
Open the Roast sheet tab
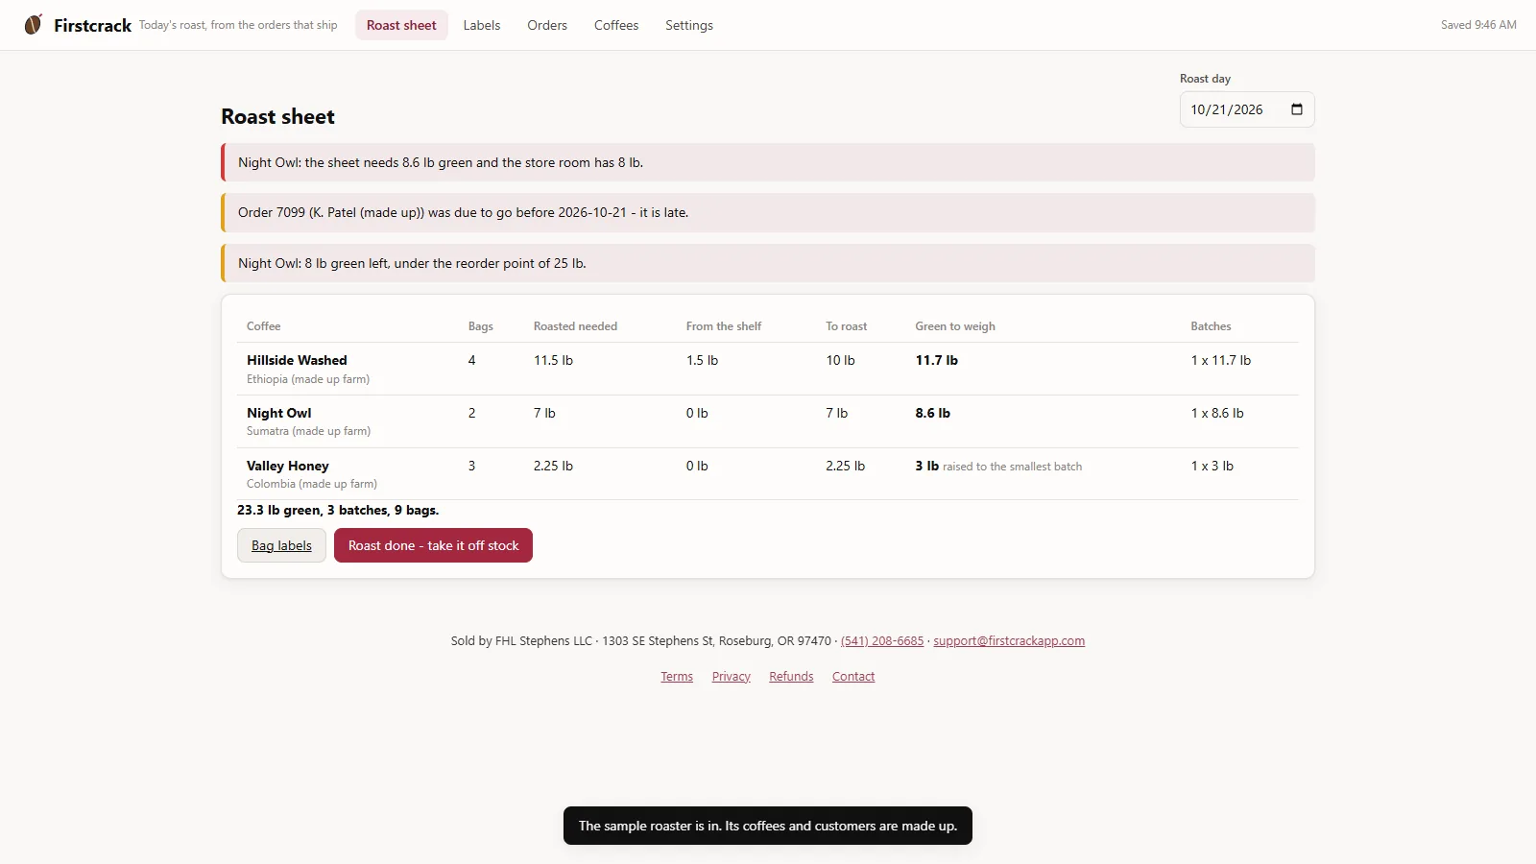[x=401, y=25]
